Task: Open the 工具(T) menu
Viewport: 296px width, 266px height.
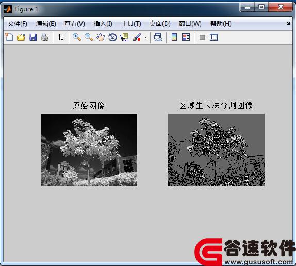Action: (x=131, y=24)
